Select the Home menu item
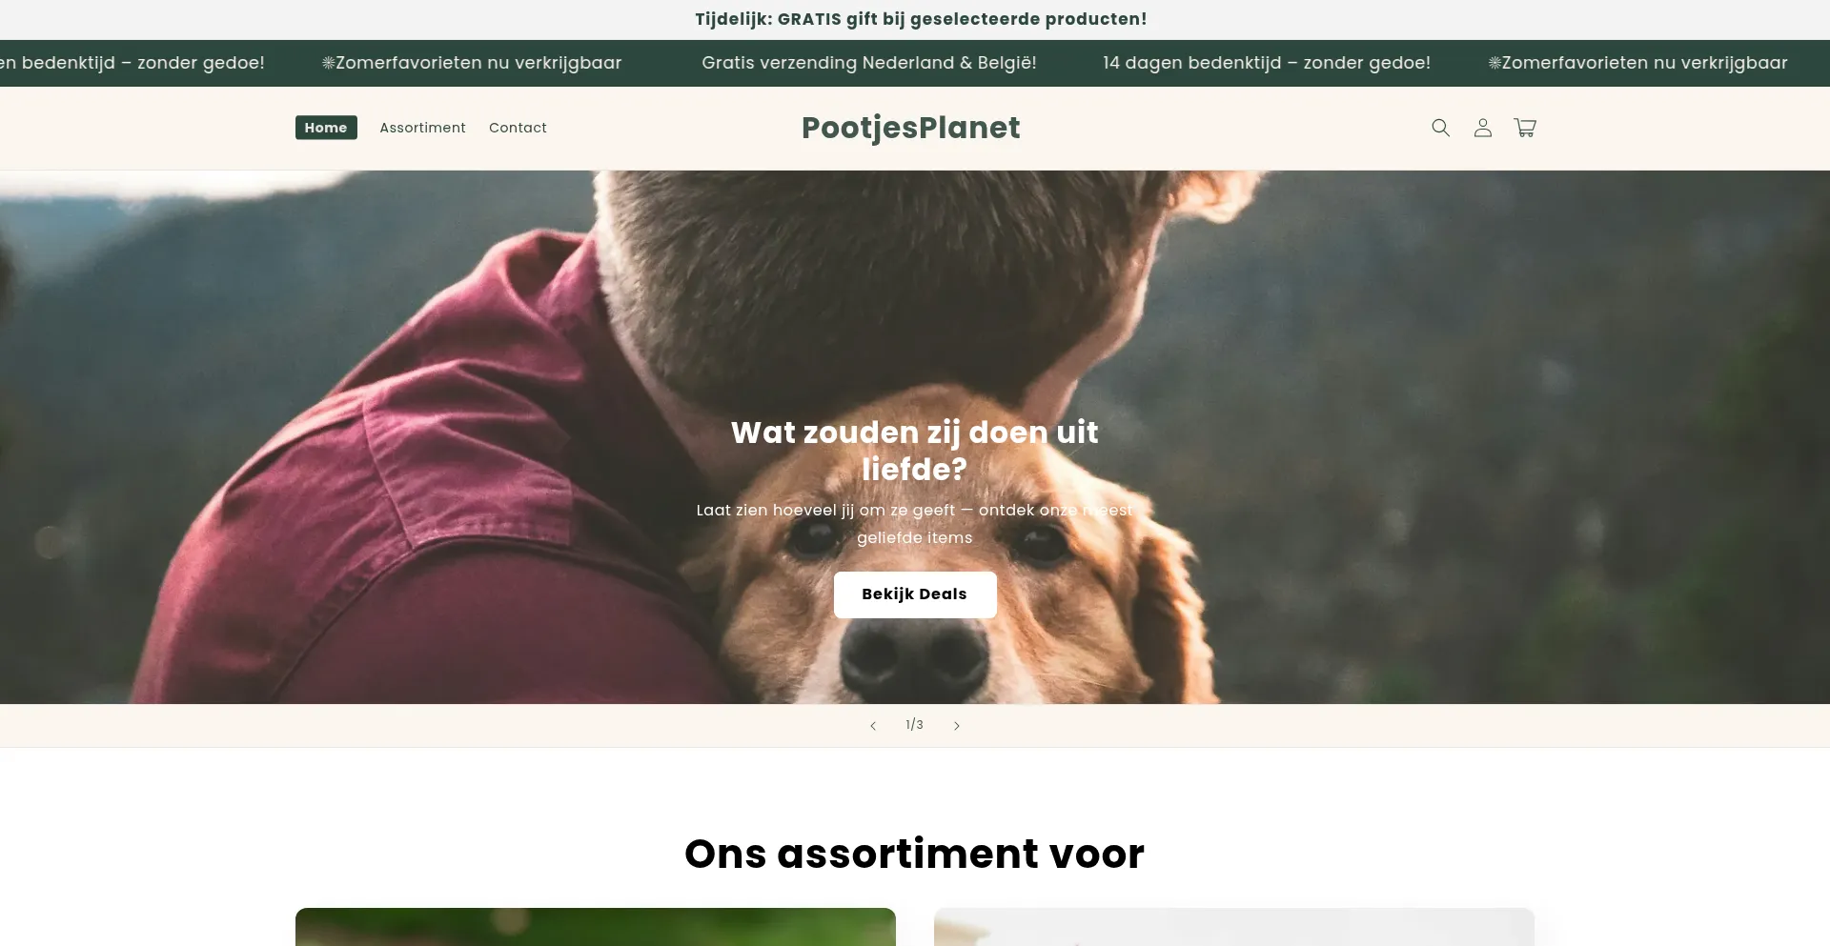The height and width of the screenshot is (946, 1830). coord(326,128)
